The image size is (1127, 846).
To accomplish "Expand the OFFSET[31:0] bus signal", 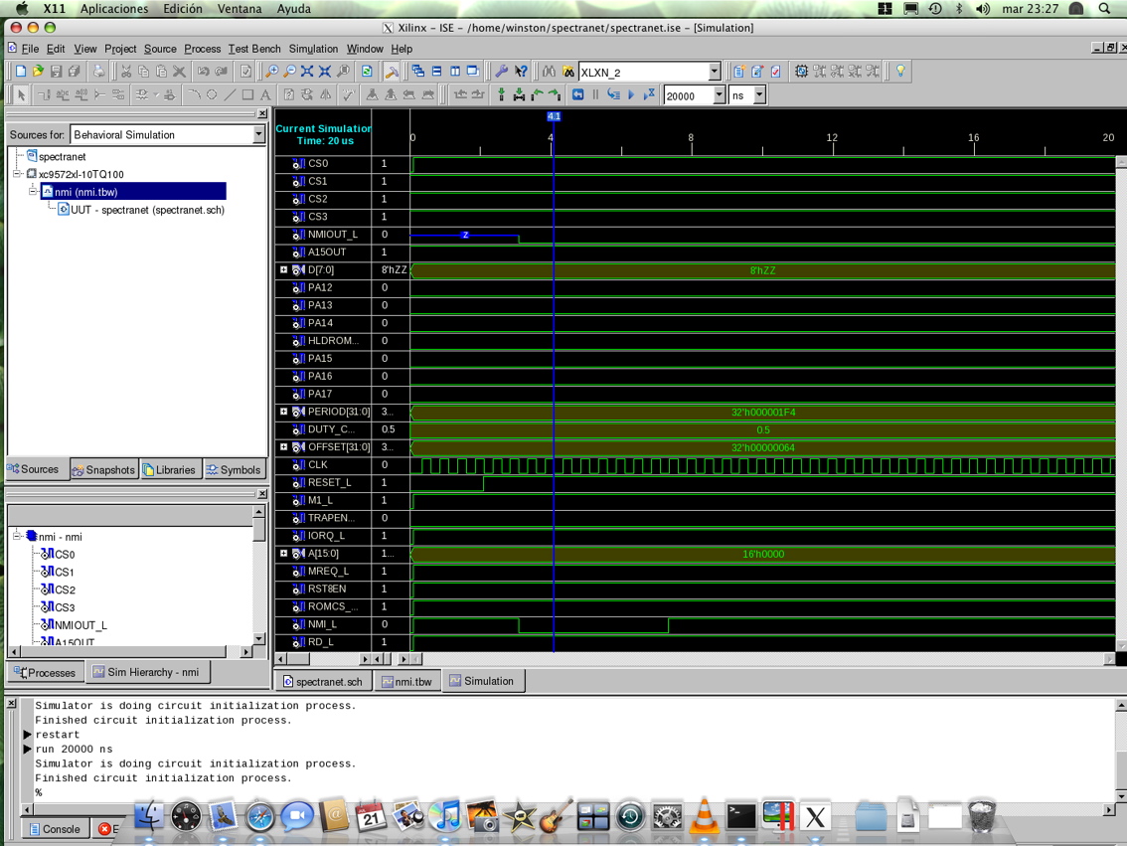I will click(284, 447).
